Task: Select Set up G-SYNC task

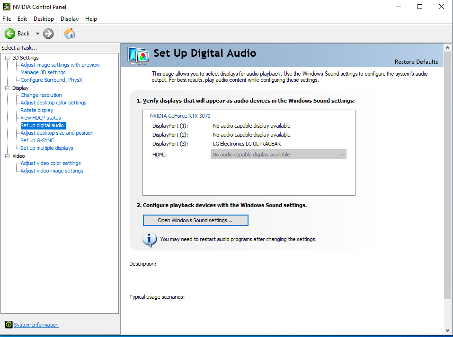Action: (x=37, y=140)
